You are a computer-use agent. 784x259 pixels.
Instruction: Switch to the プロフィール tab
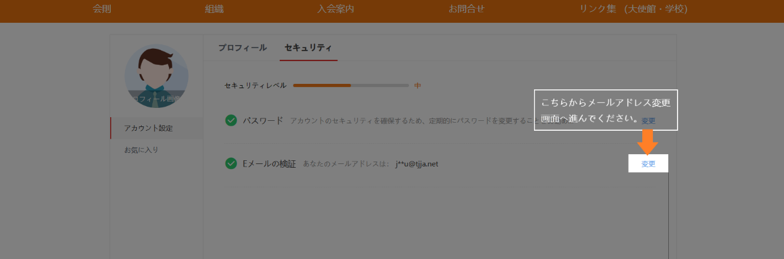pyautogui.click(x=242, y=47)
